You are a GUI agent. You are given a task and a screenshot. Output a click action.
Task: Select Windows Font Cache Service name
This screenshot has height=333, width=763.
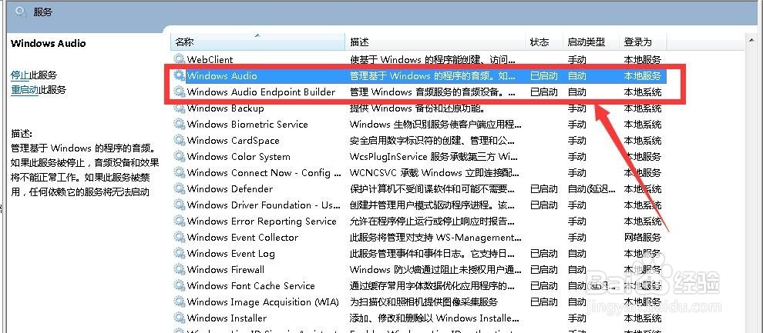tap(250, 285)
